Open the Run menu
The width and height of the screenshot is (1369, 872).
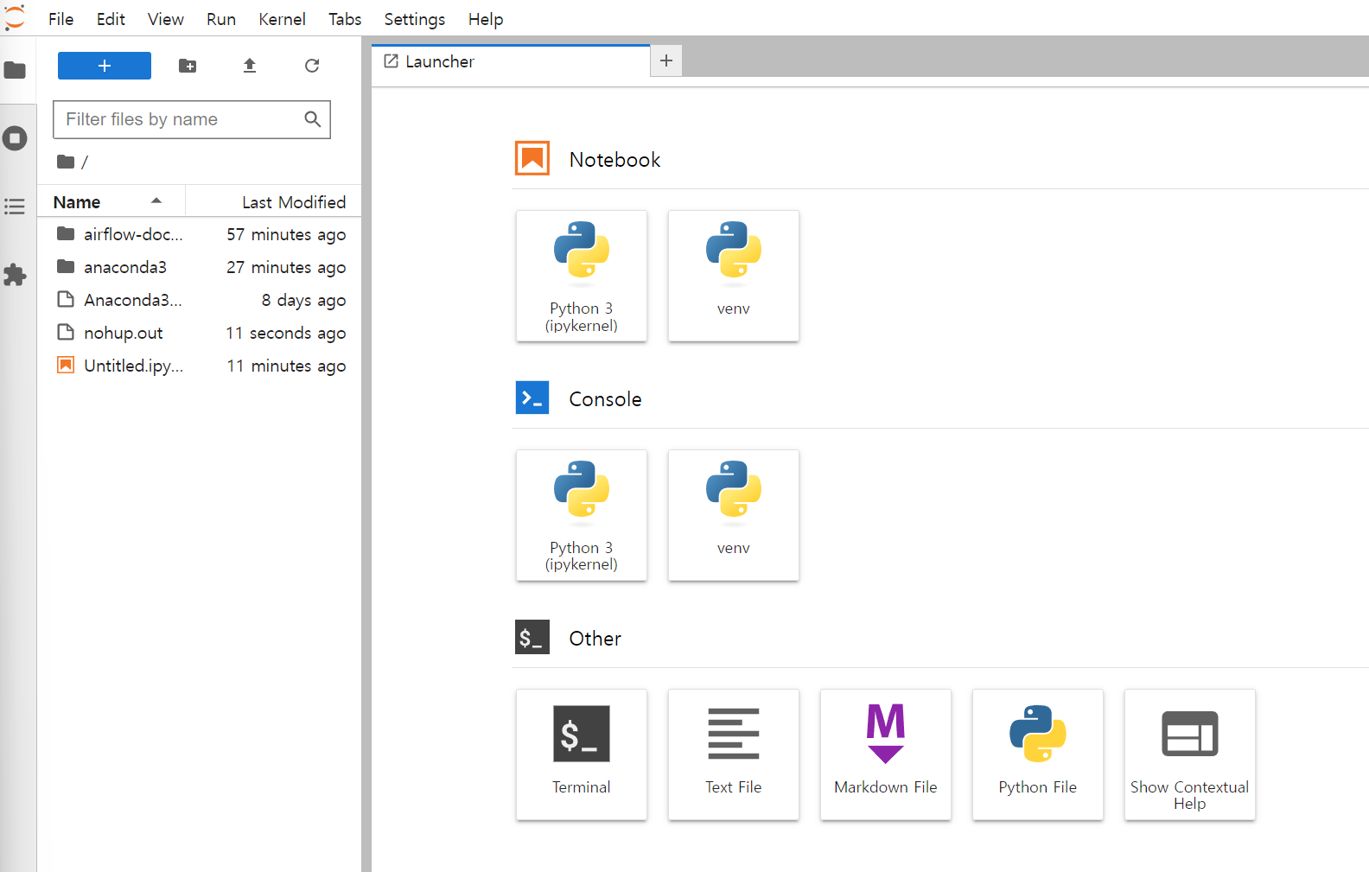tap(221, 19)
